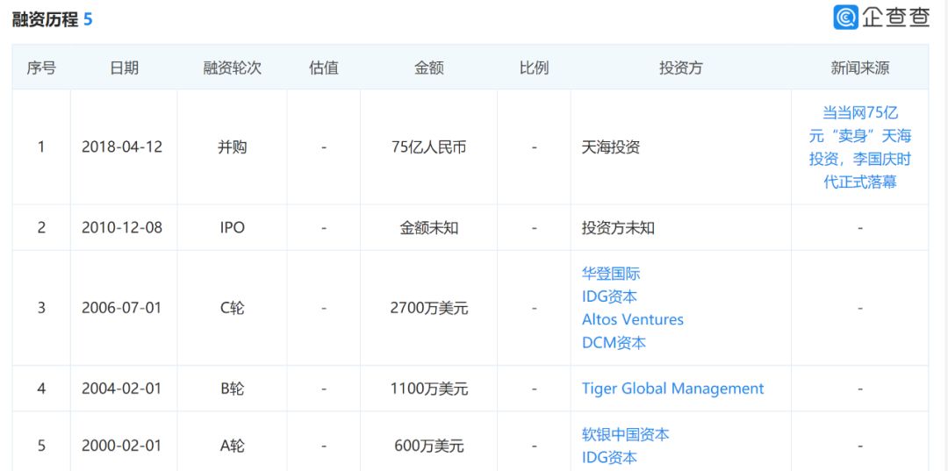Image resolution: width=948 pixels, height=471 pixels.
Task: Click the 融资历程 section heading
Action: 46,19
